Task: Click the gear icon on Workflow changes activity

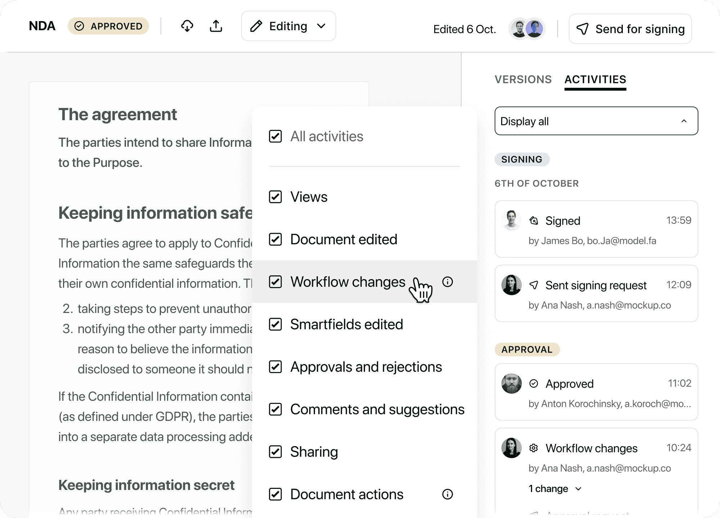Action: click(534, 448)
